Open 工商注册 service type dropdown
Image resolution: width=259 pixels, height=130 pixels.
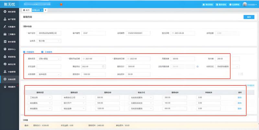[x=40, y=97]
